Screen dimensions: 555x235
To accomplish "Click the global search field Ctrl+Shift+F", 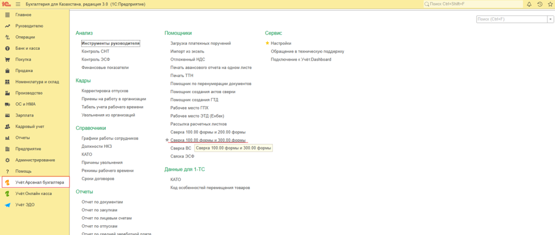I will 471,4.
